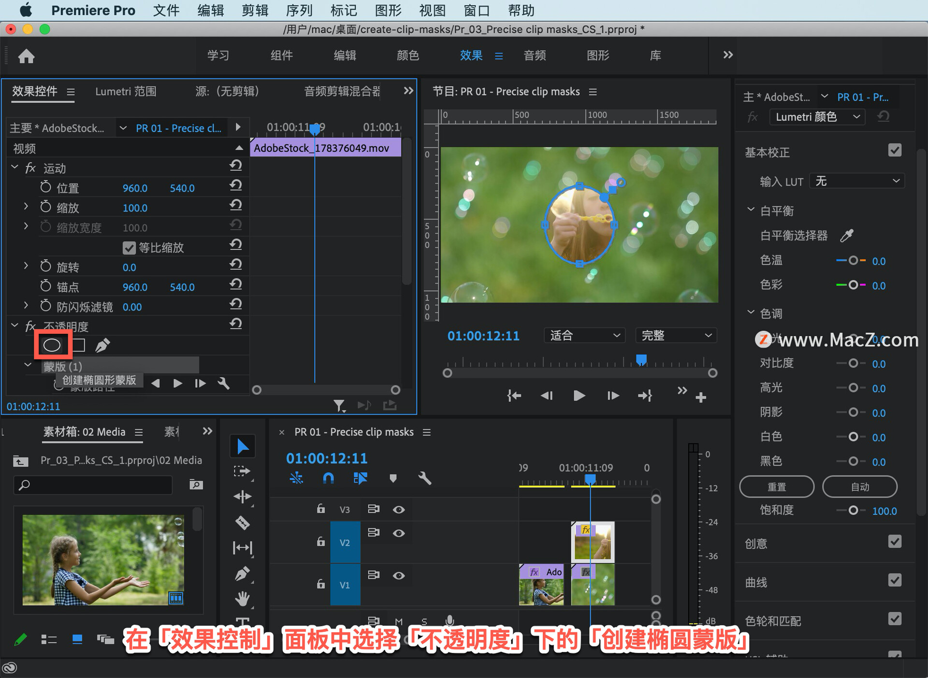Open the Lumetri Color effect dropdown

[x=817, y=117]
